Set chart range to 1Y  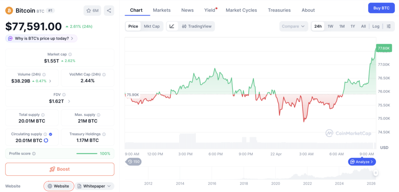coord(353,26)
